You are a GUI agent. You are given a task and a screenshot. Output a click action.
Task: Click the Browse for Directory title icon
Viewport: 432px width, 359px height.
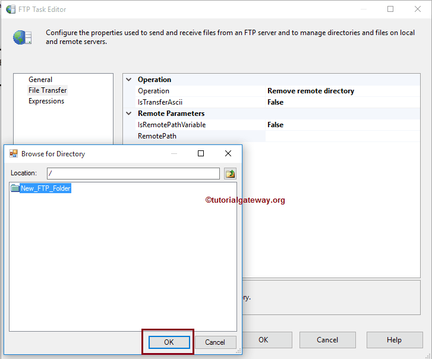tap(14, 153)
